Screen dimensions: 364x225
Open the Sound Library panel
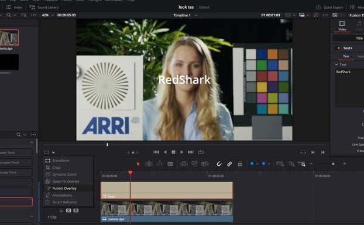pos(44,8)
